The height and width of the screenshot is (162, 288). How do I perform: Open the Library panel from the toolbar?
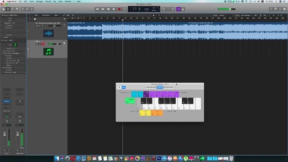click(x=4, y=9)
